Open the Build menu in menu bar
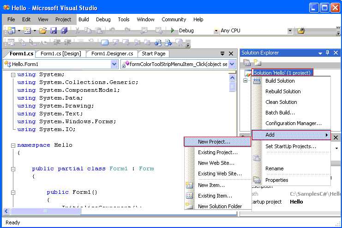342x228 pixels. tap(84, 19)
